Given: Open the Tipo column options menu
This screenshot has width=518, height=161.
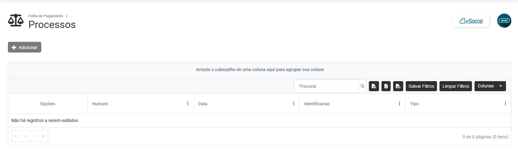Looking at the screenshot, I should (x=505, y=104).
